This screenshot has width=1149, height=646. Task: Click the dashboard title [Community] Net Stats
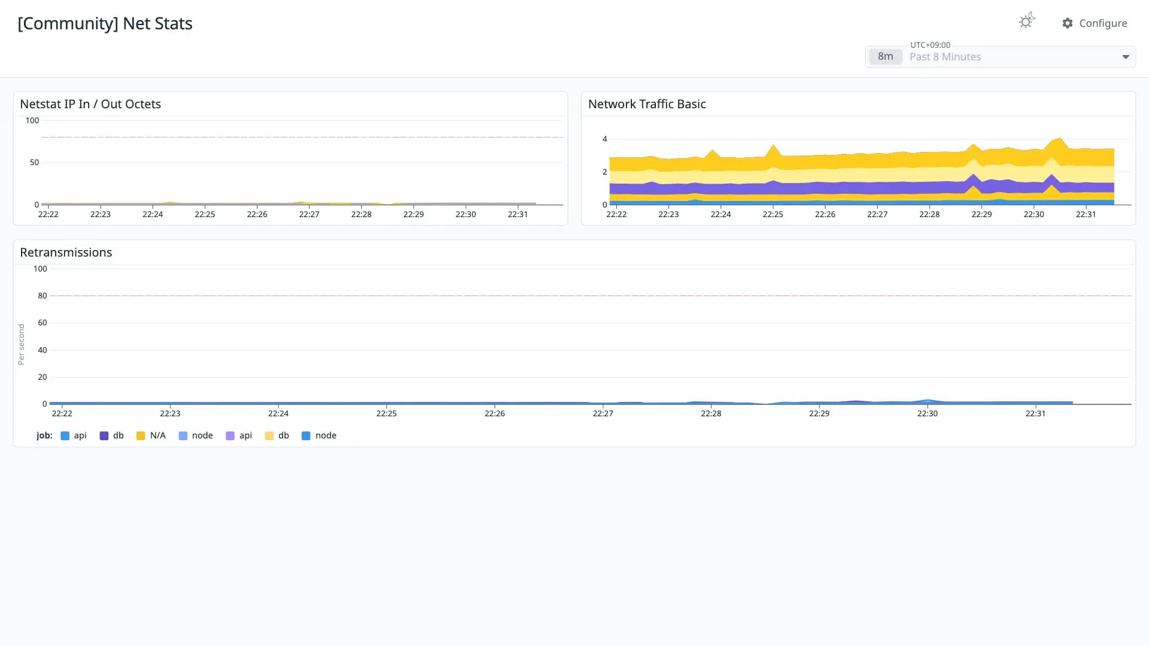point(105,23)
